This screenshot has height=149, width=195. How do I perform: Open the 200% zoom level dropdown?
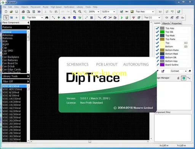(x=98, y=12)
